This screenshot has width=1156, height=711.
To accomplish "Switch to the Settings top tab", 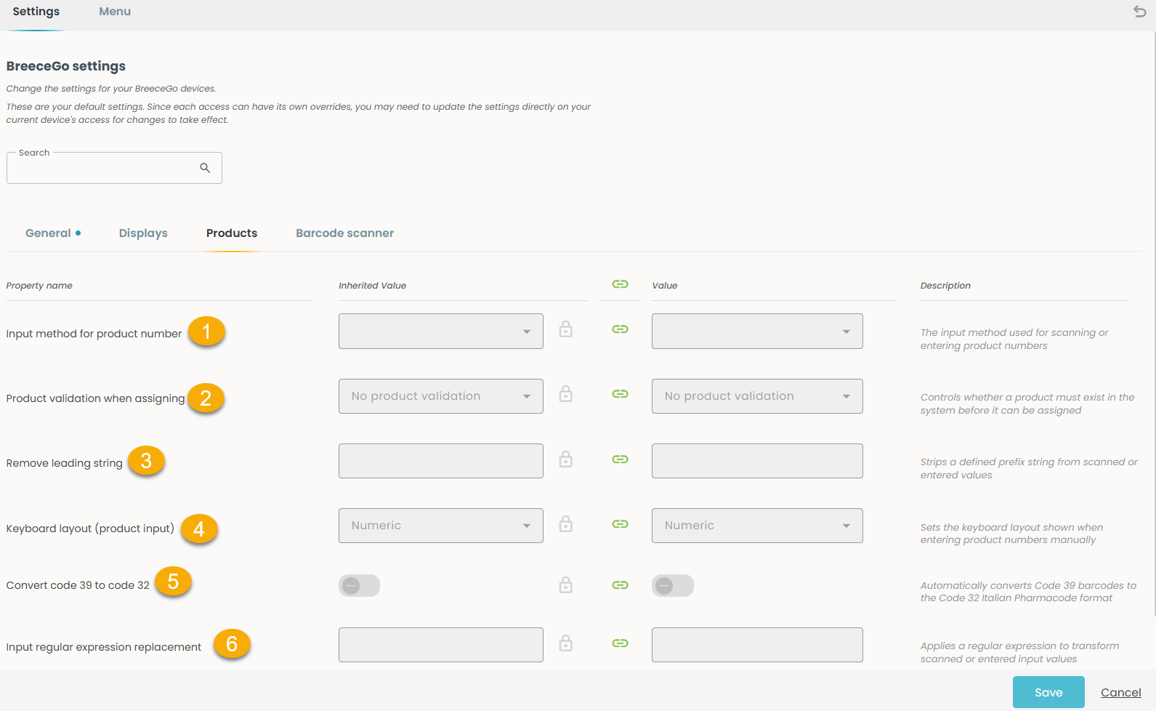I will (x=36, y=12).
